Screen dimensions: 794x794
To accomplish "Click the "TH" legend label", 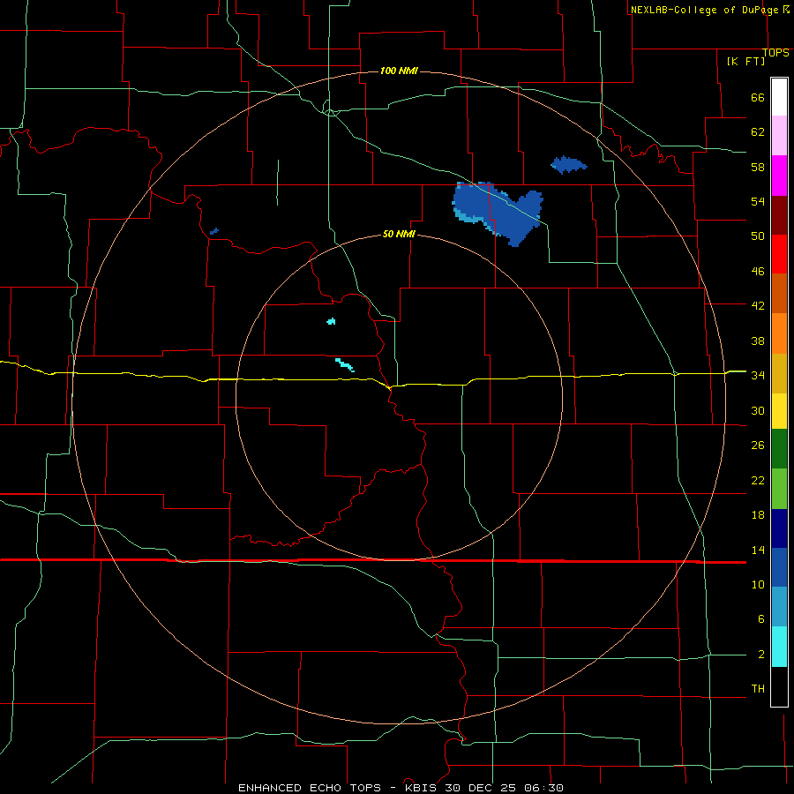I will [x=758, y=689].
